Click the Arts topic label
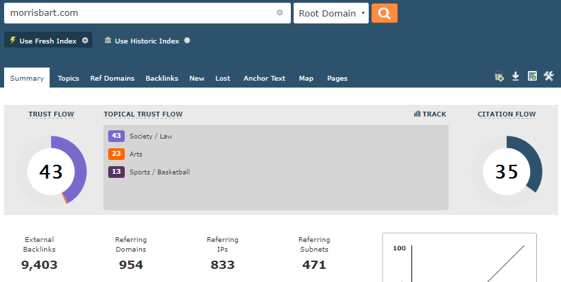Screen dimensions: 561x282 click(136, 154)
